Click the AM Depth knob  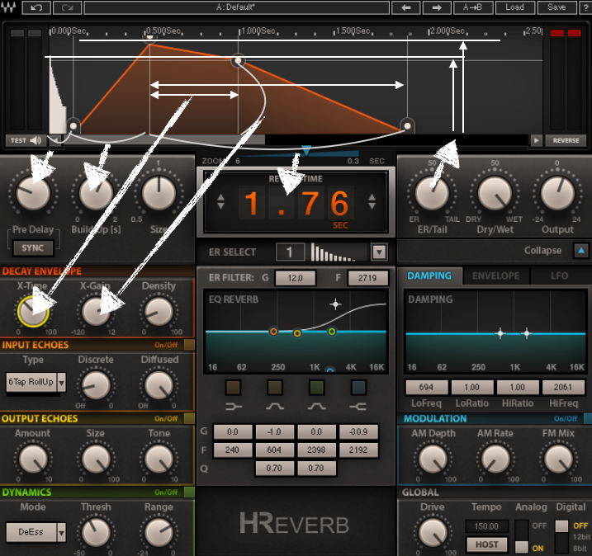[x=433, y=459]
